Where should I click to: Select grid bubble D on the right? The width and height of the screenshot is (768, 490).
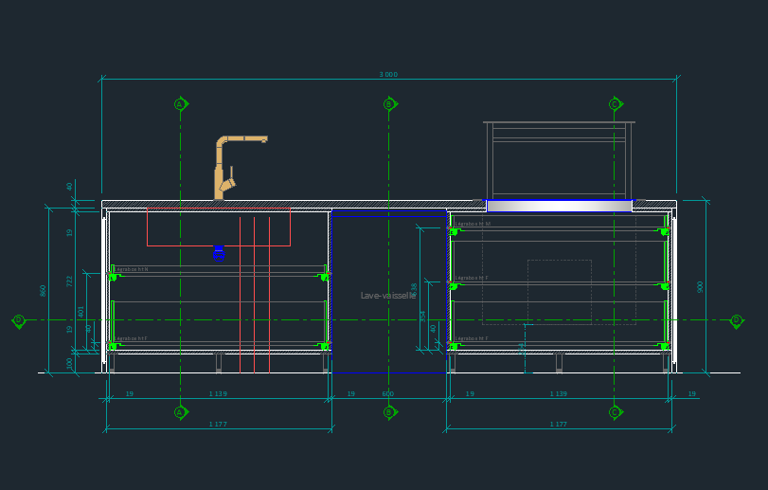click(736, 320)
